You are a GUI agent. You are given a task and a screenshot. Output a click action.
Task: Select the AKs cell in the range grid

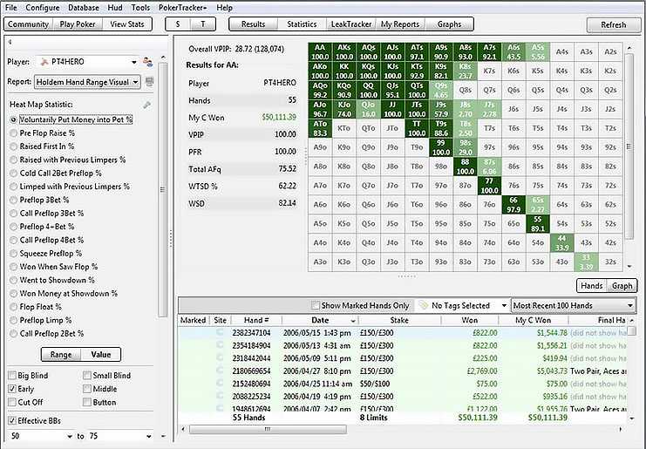click(344, 52)
